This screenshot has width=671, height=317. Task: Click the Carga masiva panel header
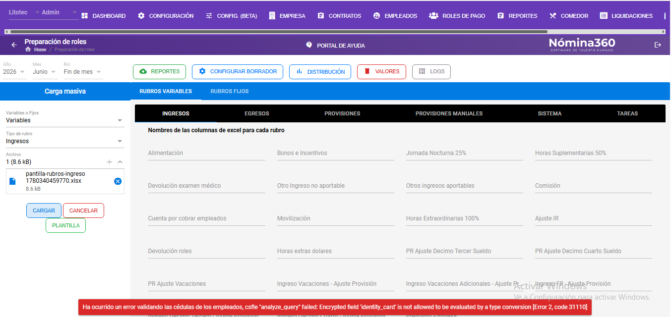point(65,91)
